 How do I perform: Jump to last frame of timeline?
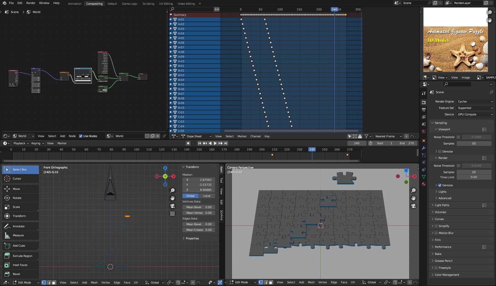(x=226, y=143)
